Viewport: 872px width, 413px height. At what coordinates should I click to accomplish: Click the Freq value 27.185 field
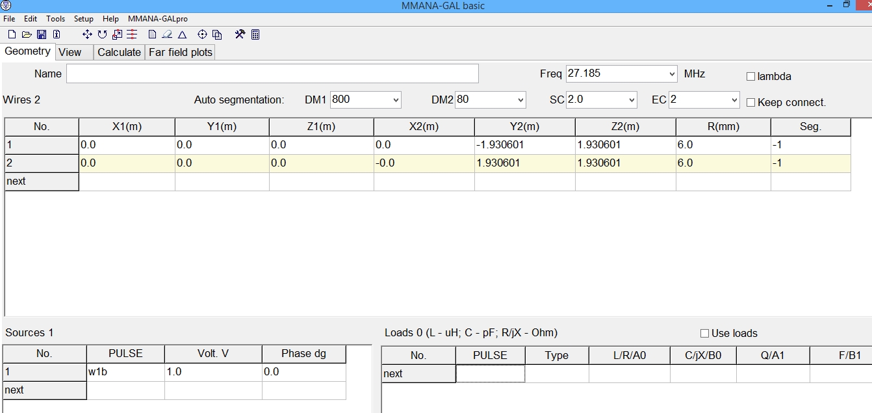point(615,73)
